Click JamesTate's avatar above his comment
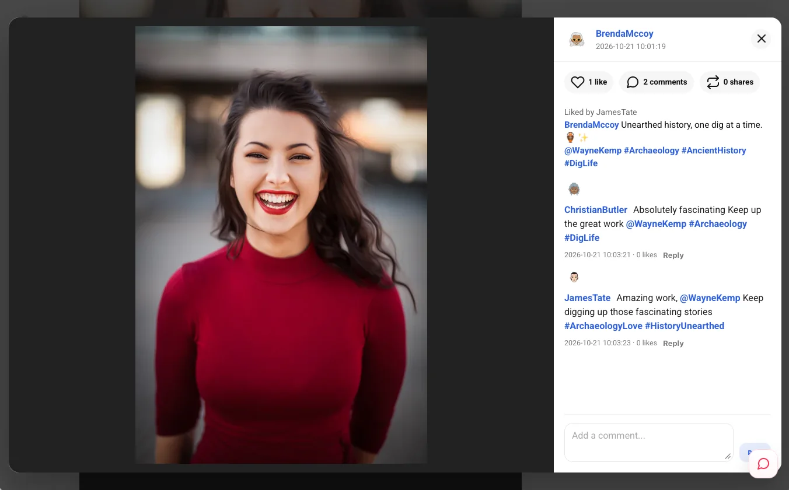This screenshot has width=789, height=490. point(574,277)
